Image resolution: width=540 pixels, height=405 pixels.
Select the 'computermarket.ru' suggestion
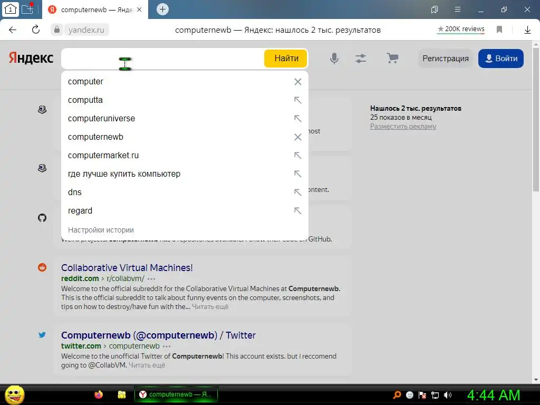185,156
